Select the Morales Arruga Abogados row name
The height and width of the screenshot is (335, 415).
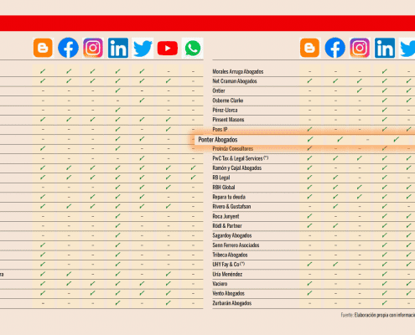coord(238,71)
